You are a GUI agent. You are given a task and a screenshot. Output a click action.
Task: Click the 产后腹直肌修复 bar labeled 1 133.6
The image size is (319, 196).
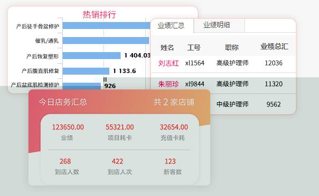(86, 71)
